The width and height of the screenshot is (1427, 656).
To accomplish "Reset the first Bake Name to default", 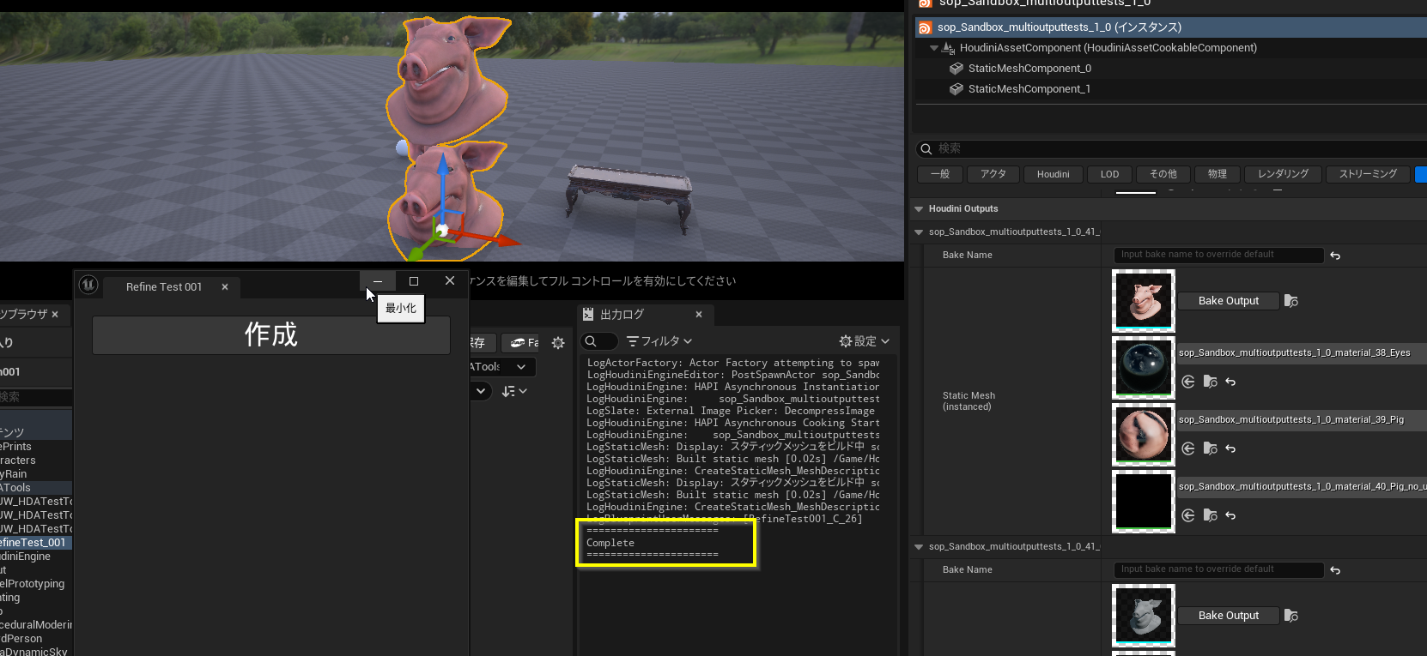I will [x=1335, y=256].
